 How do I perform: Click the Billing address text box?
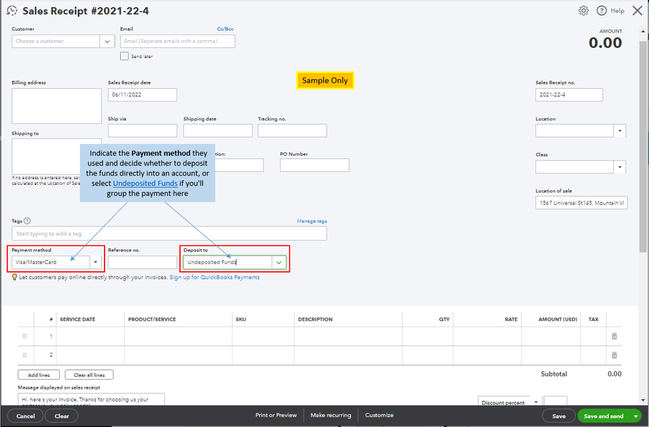(57, 106)
